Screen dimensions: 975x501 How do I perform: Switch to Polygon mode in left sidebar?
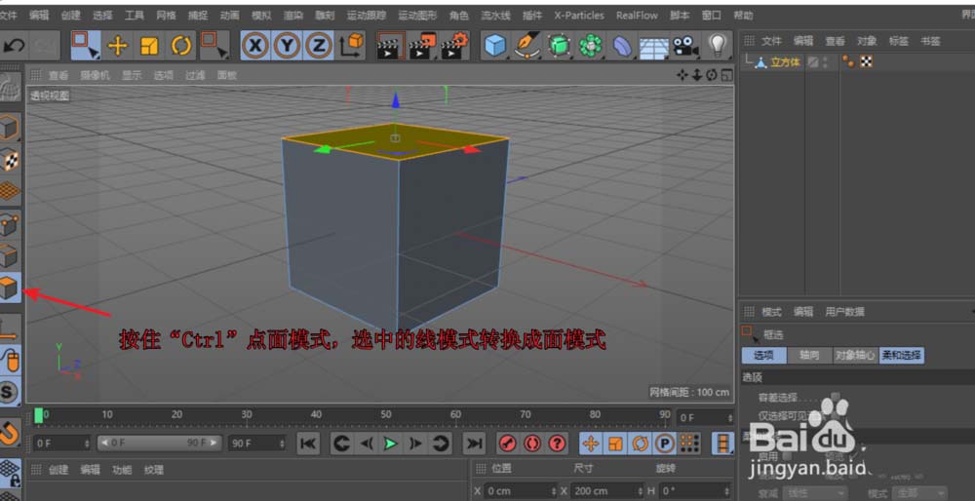click(10, 289)
